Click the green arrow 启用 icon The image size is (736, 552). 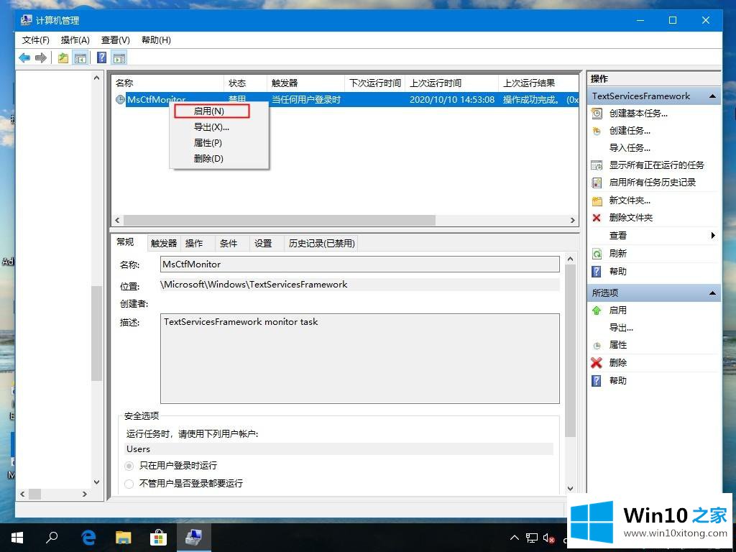click(597, 310)
